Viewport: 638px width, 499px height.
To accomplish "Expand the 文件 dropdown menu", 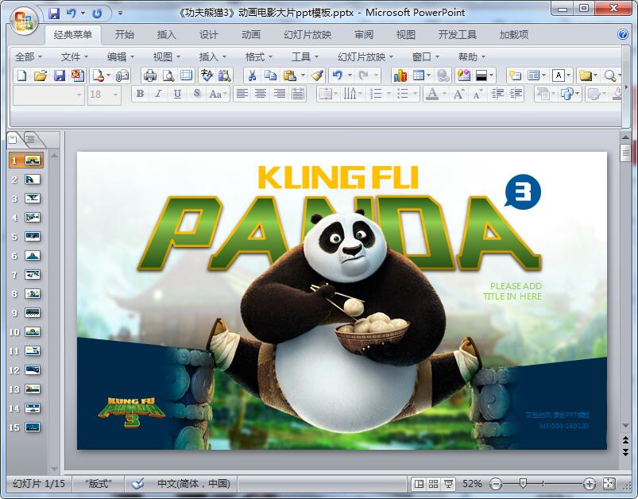I will (x=75, y=56).
